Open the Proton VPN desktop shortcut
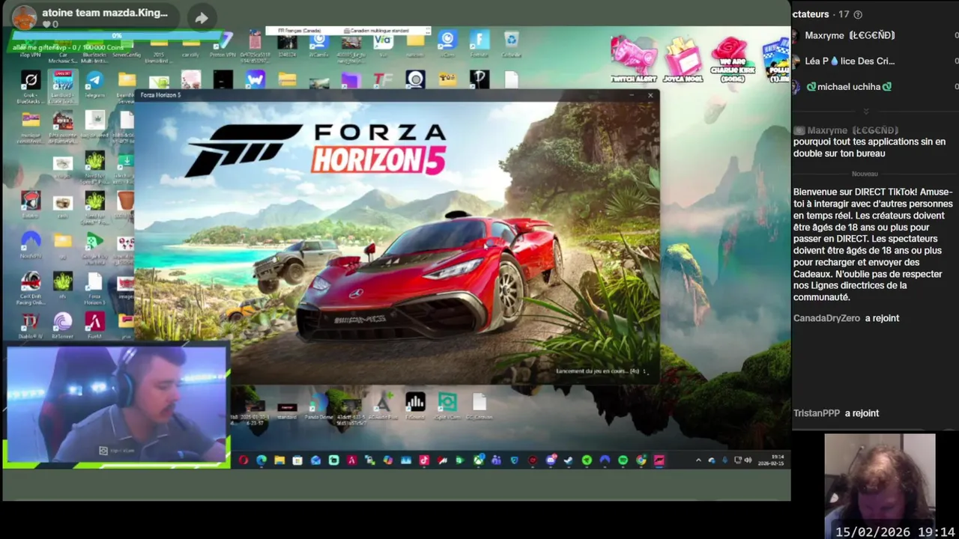Image resolution: width=959 pixels, height=539 pixels. point(223,43)
